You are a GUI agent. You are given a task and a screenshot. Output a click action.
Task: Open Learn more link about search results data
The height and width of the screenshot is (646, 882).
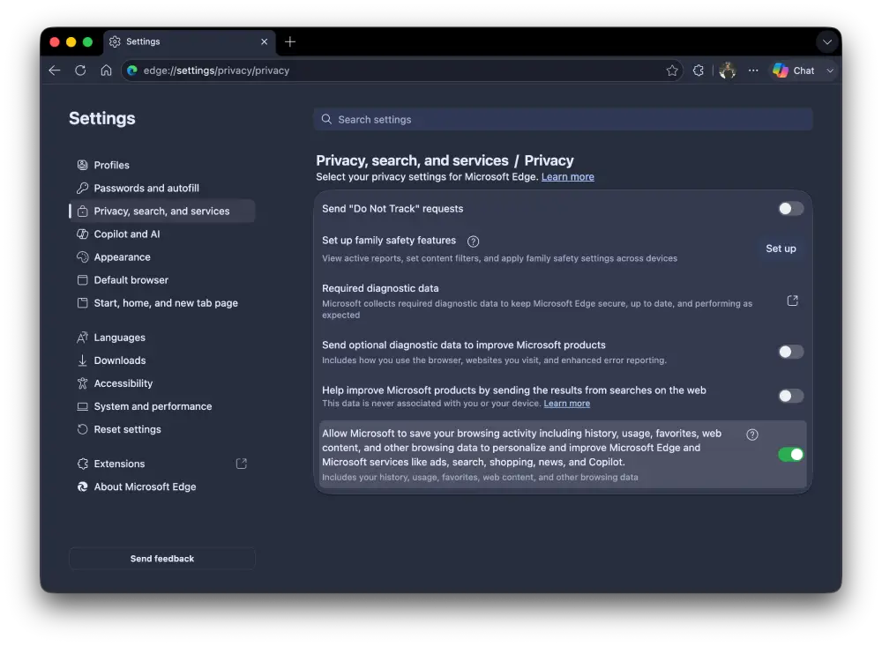[x=566, y=403]
